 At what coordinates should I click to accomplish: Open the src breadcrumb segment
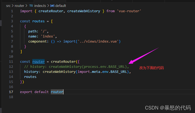[x=8, y=6]
